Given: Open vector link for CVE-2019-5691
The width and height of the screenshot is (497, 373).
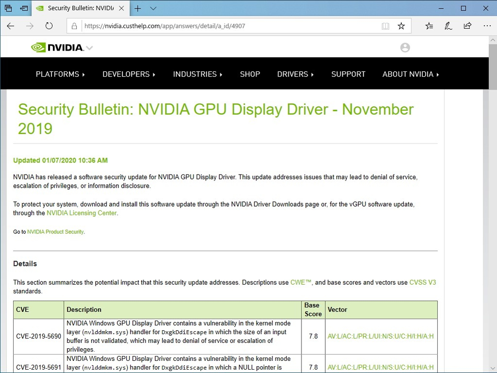Looking at the screenshot, I should pos(381,367).
